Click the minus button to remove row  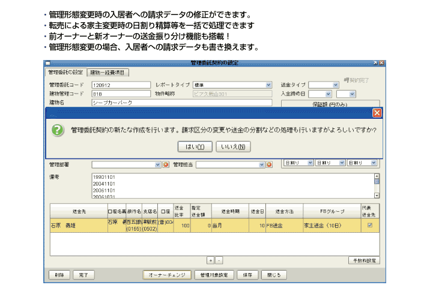219,260
